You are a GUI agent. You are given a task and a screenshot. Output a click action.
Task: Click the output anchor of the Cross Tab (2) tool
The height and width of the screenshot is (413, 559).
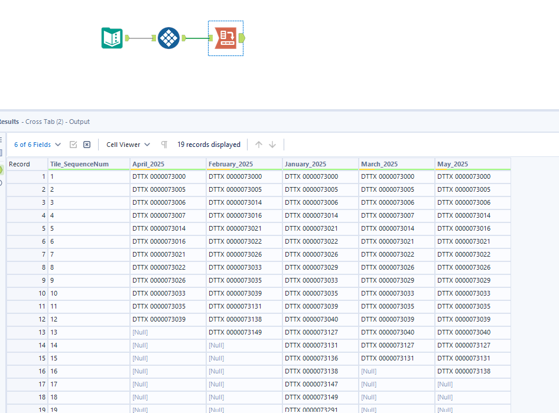[x=242, y=38]
